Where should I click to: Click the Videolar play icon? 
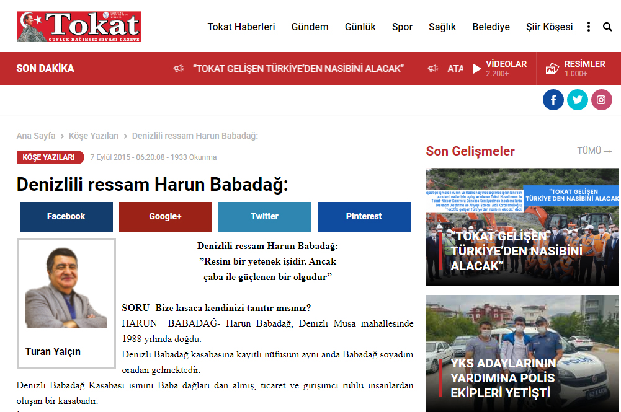(476, 69)
